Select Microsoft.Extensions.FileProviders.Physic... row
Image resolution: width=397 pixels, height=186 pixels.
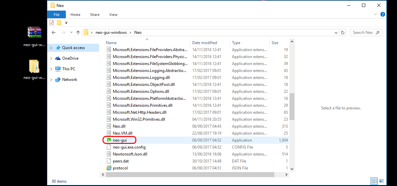tap(198, 57)
